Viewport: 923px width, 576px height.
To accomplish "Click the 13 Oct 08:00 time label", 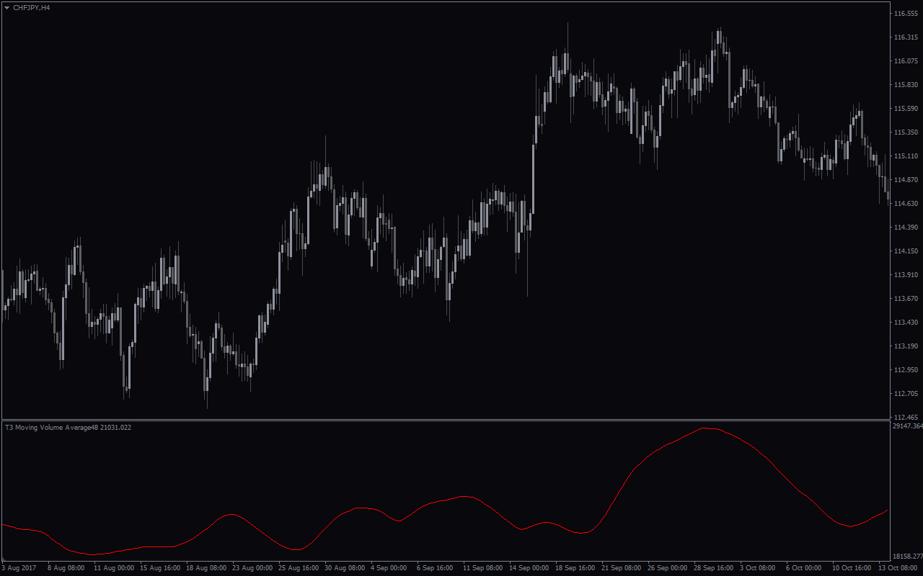I will [x=896, y=568].
